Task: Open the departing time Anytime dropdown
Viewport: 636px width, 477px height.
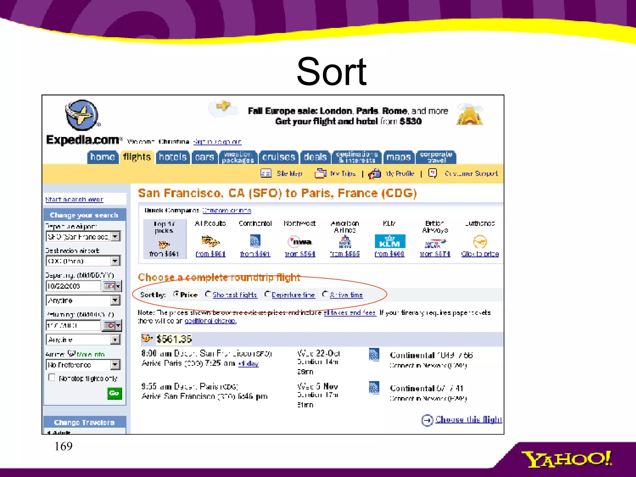Action: click(115, 300)
